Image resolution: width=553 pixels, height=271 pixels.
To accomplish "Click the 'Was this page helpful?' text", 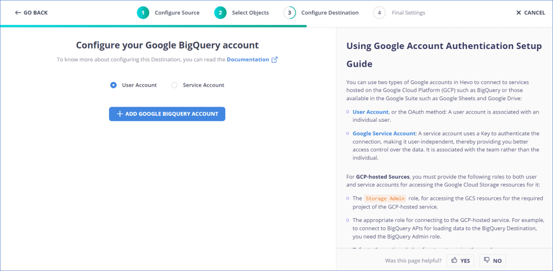I will click(413, 261).
